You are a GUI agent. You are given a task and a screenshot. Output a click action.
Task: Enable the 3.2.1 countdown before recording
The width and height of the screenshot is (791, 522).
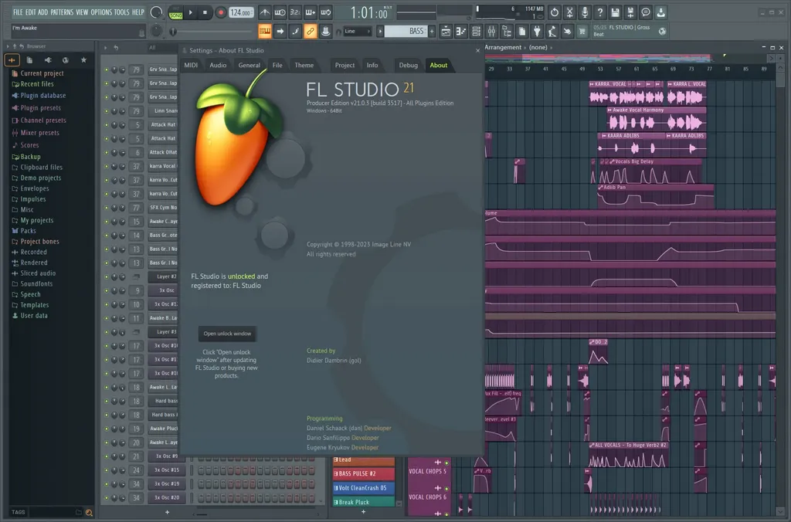tap(295, 12)
